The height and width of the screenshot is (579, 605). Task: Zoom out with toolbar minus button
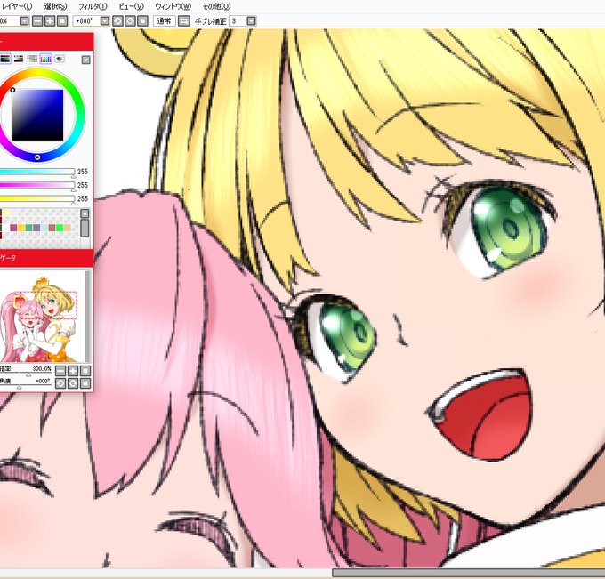[x=37, y=20]
